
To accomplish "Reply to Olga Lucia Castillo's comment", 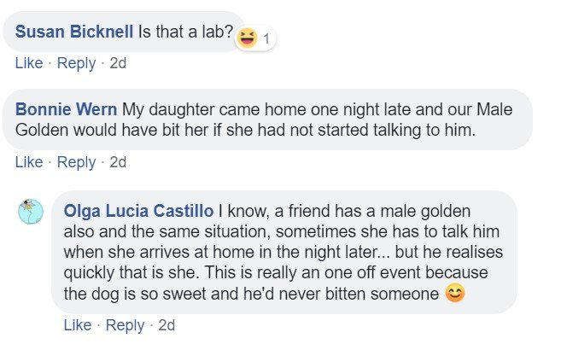I will pos(125,325).
